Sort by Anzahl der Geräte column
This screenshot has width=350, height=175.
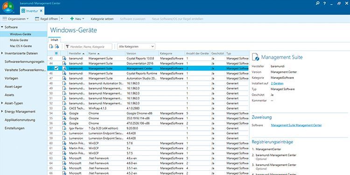(x=197, y=54)
